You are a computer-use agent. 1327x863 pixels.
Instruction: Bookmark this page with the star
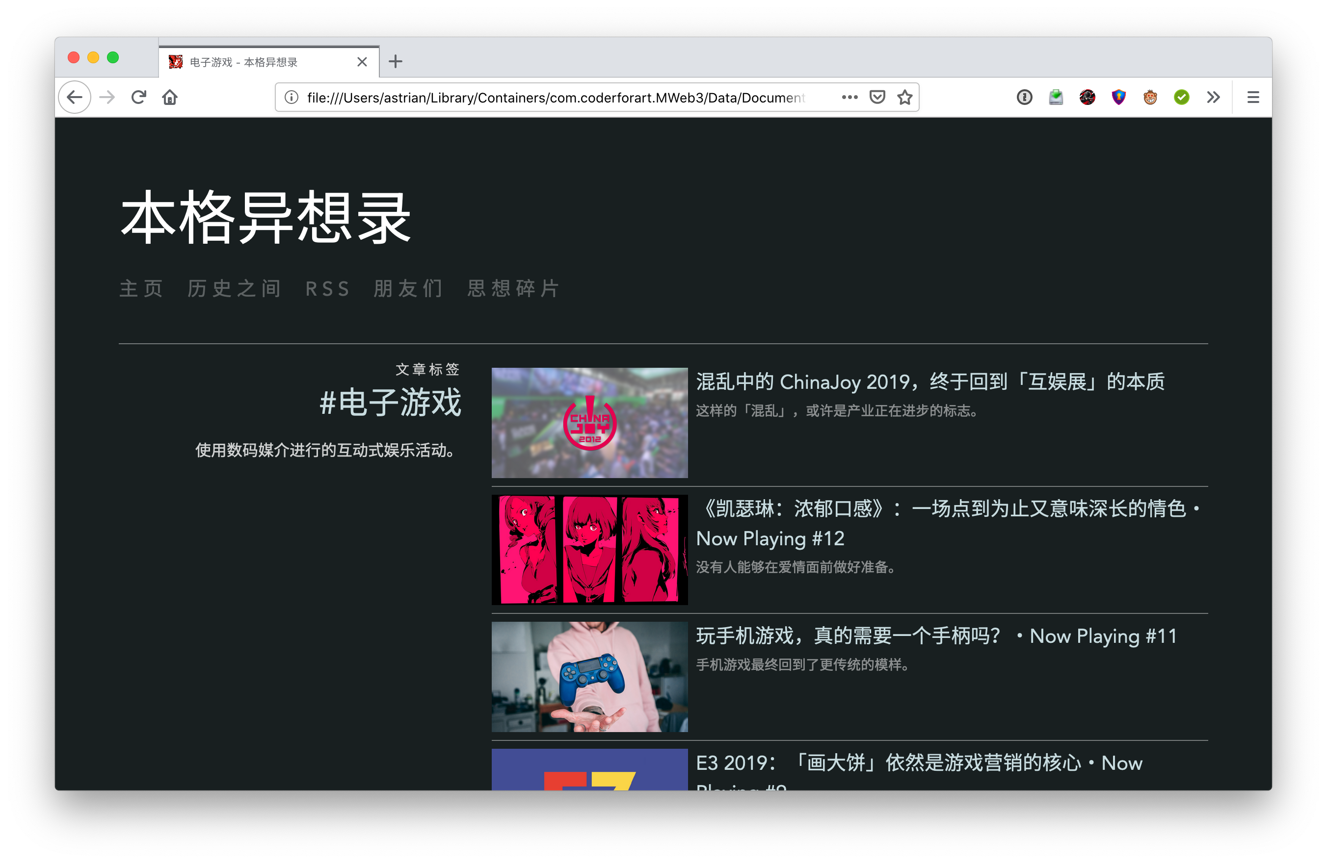[905, 98]
